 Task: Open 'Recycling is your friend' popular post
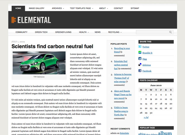coord(122,50)
